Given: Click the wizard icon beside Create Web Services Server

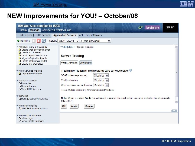Looking at the screenshot, I should [x=20, y=50].
